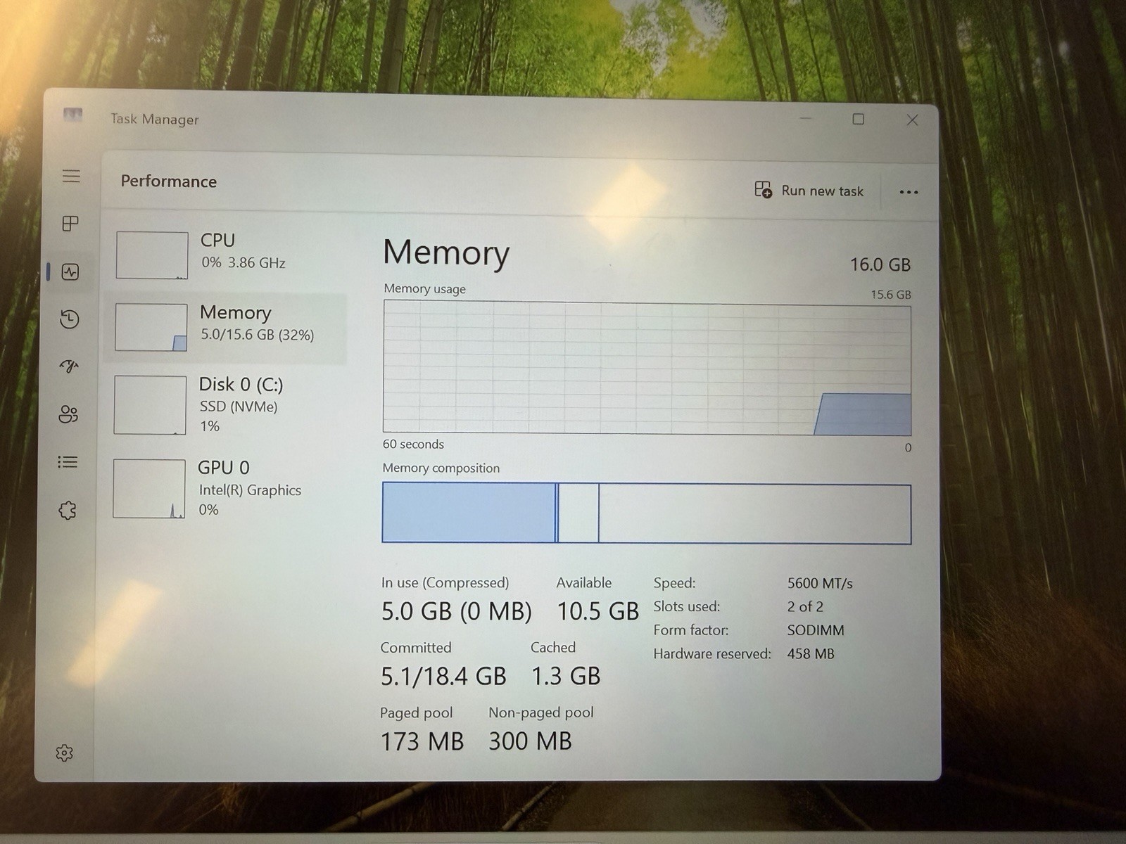Click the in-use segment of memory composition bar
1126x844 pixels.
[x=469, y=512]
